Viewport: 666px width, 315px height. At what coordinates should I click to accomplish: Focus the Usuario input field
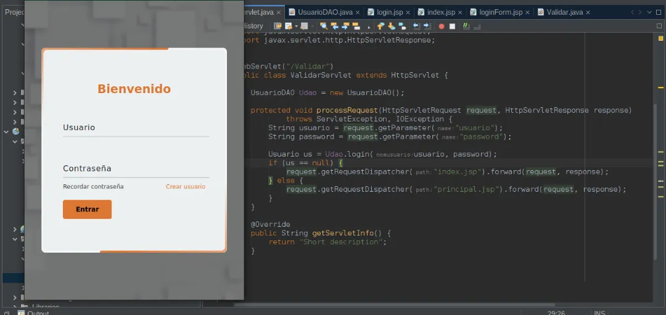pyautogui.click(x=136, y=128)
